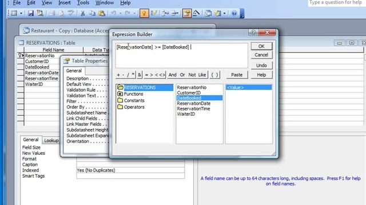366x205 pixels.
Task: Click OK in Expression Builder
Action: click(261, 46)
